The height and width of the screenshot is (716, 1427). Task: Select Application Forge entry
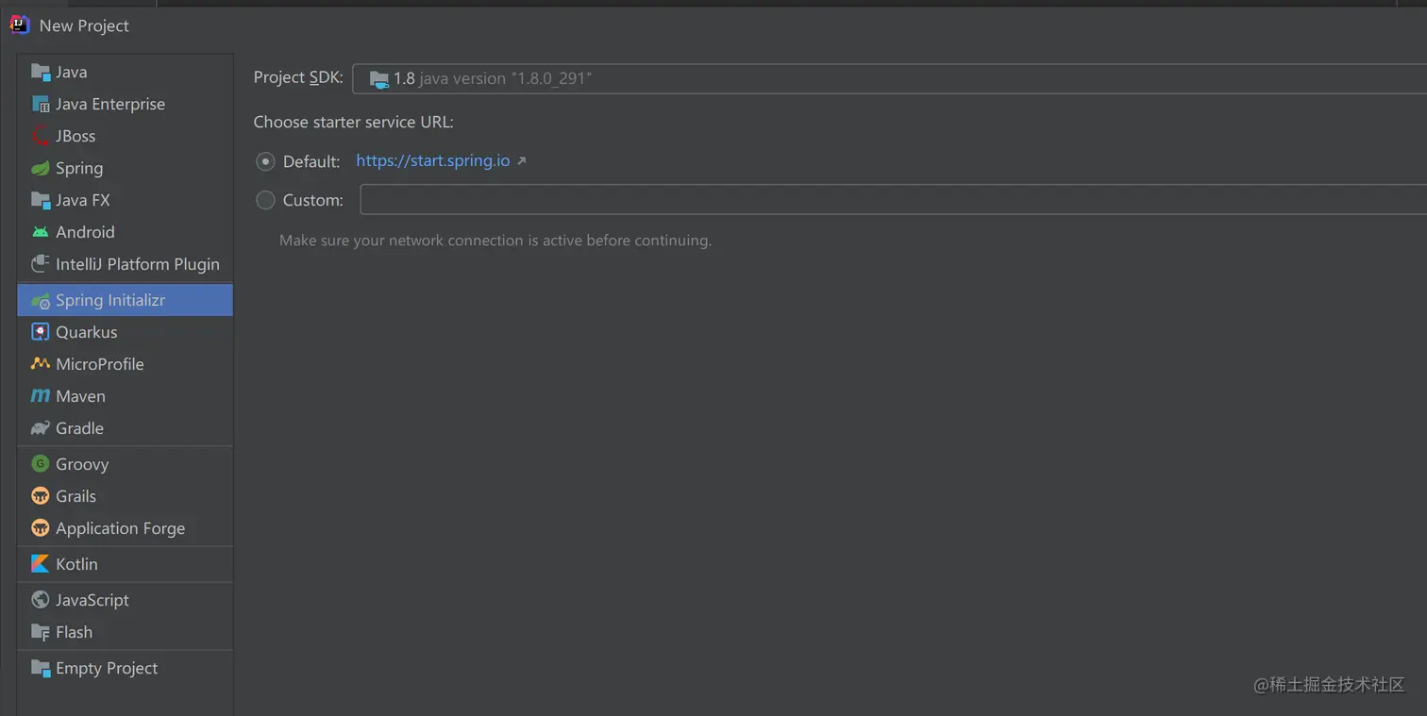point(125,528)
